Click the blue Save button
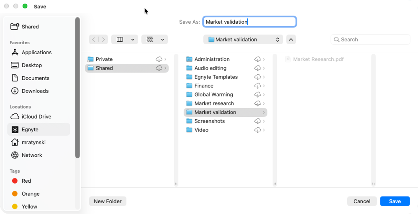This screenshot has height=214, width=418. 395,201
